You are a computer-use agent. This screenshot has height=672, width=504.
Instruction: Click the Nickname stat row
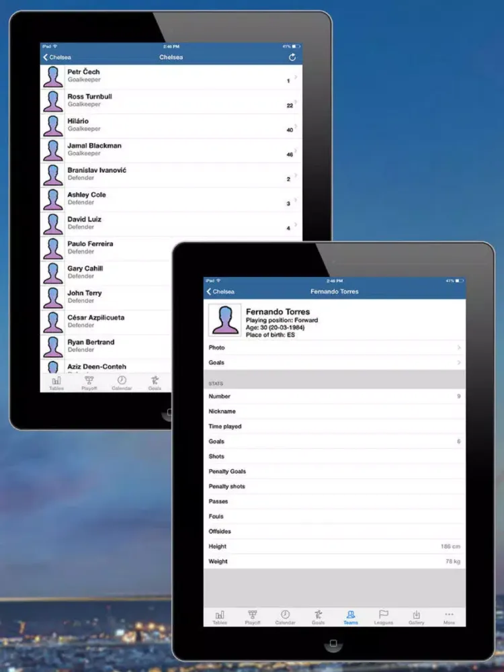tap(334, 411)
